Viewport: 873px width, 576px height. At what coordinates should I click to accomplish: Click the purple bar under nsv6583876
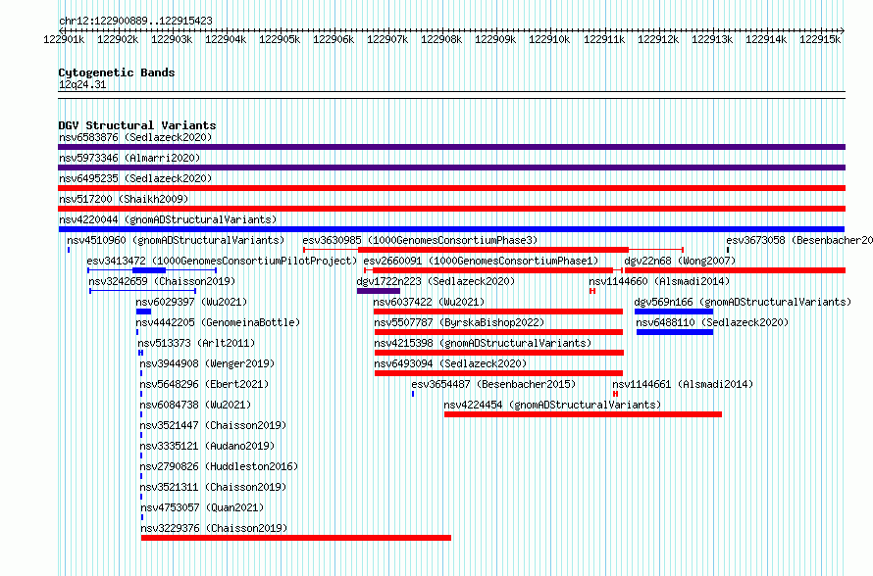pos(451,147)
